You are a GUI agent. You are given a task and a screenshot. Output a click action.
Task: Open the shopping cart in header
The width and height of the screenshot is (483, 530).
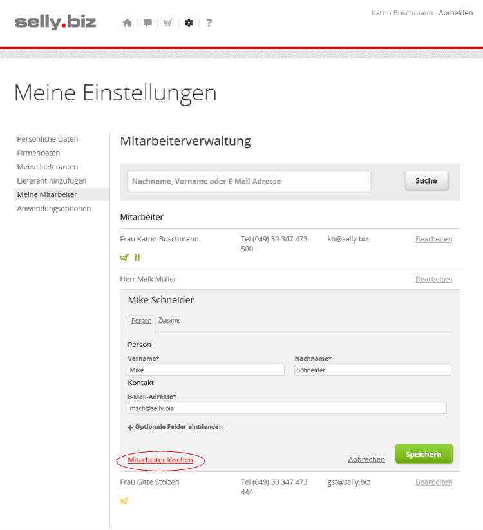(168, 23)
